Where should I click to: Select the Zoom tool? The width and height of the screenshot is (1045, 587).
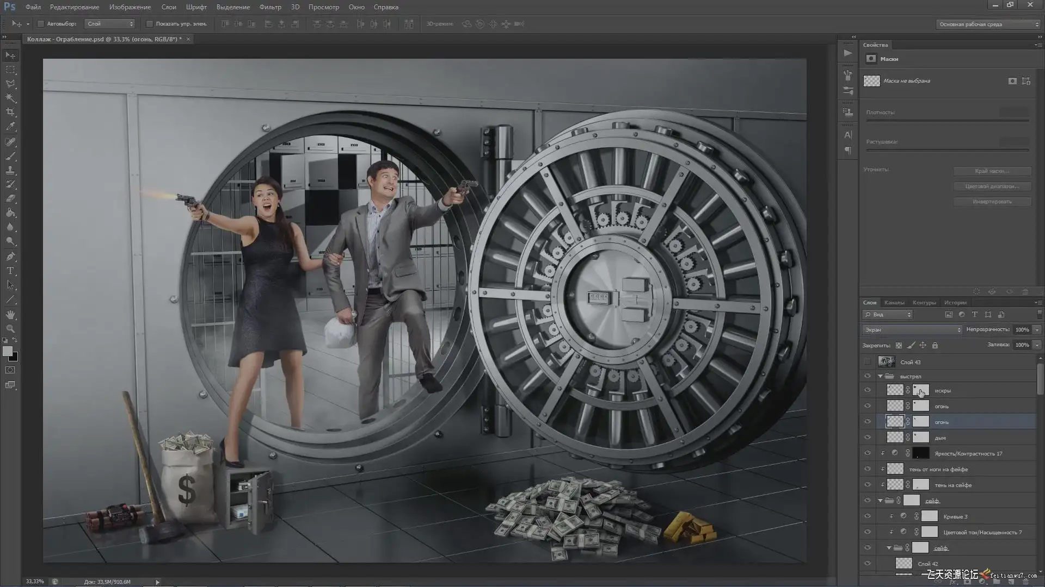10,329
